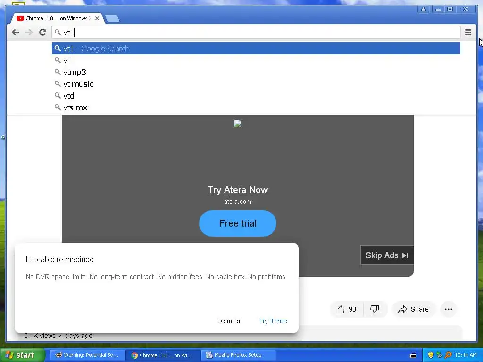Click the 'Try Atera Now' ad title
Image resolution: width=483 pixels, height=362 pixels.
click(238, 190)
